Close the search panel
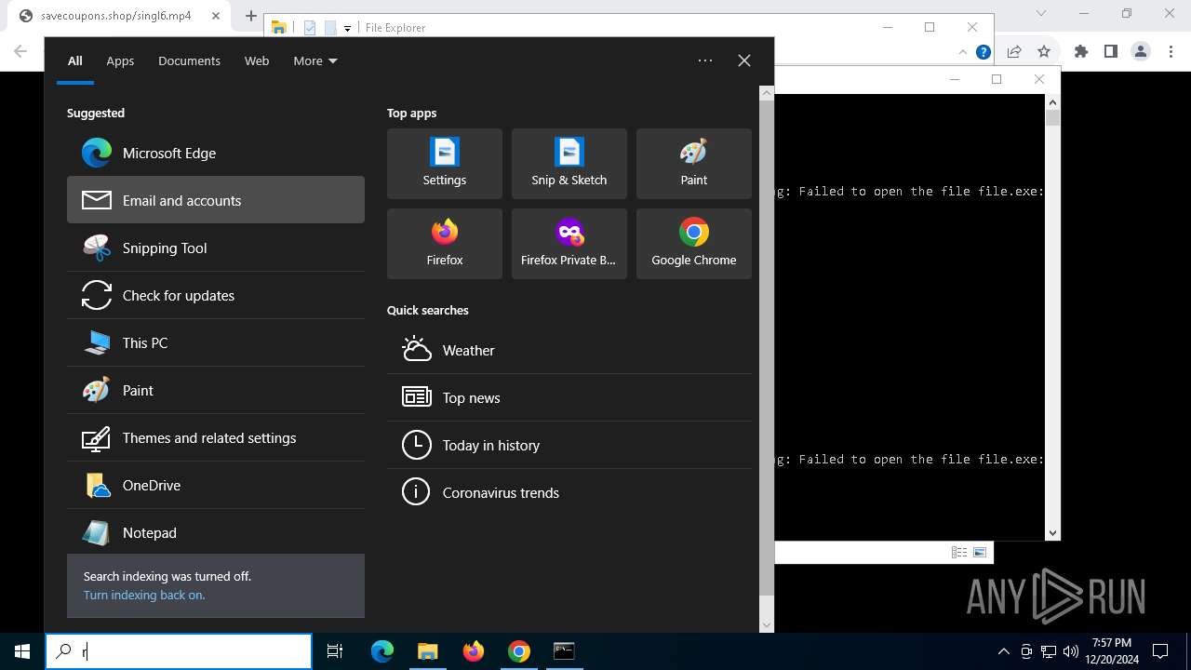The image size is (1191, 670). [744, 60]
